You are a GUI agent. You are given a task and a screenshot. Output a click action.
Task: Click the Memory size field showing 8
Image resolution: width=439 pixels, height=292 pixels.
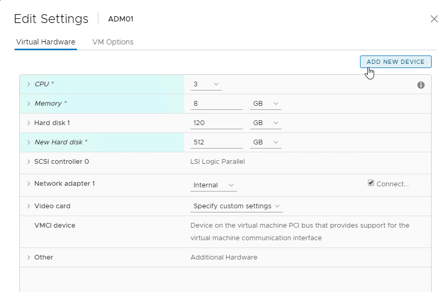tap(217, 104)
